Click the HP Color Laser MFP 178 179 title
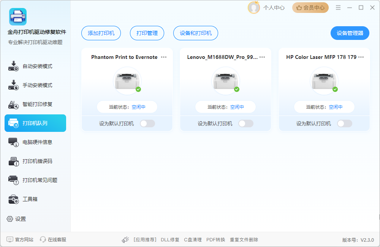 [321, 57]
